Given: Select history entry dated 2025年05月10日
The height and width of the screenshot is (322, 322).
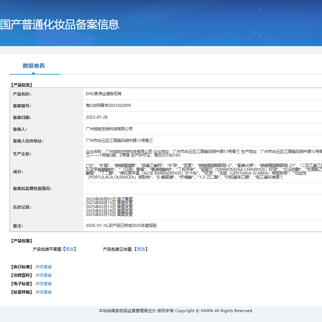Looking at the screenshot, I should coord(109,214).
